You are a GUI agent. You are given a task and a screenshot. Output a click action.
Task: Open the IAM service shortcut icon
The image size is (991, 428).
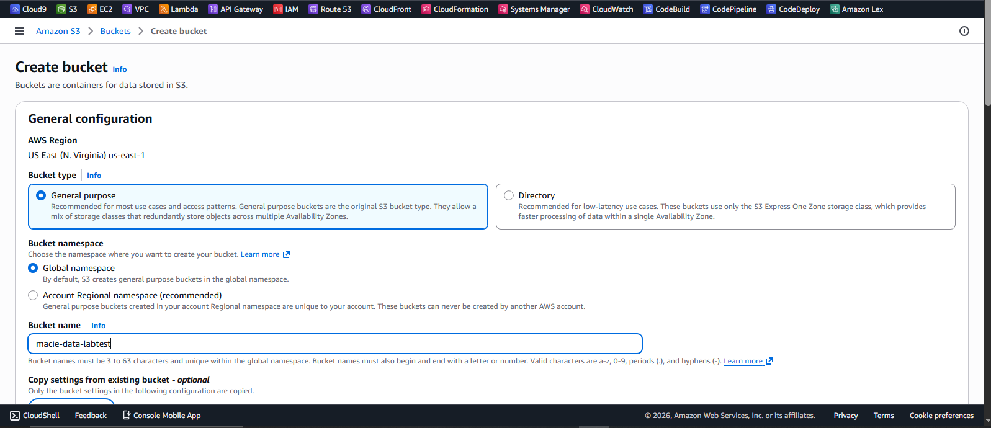coord(278,9)
